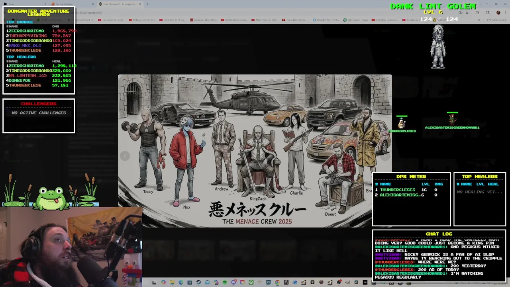The image size is (510, 287).
Task: Open Steam from the taskbar
Action: [x=198, y=283]
